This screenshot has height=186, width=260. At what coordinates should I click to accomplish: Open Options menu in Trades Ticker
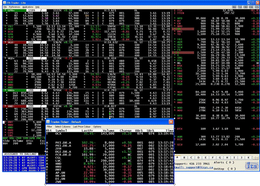(97, 126)
